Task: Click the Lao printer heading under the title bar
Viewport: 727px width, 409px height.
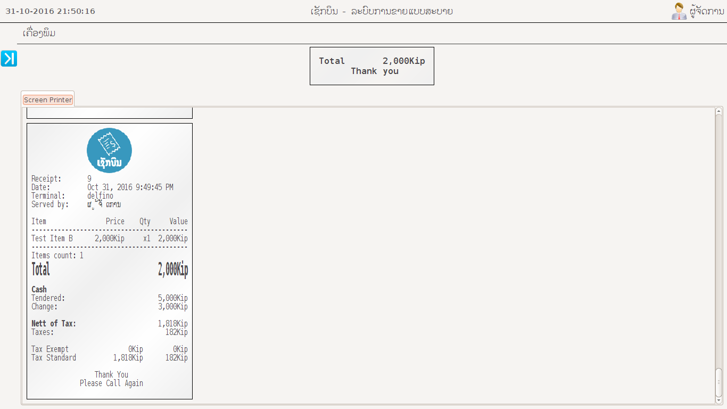Action: [39, 34]
